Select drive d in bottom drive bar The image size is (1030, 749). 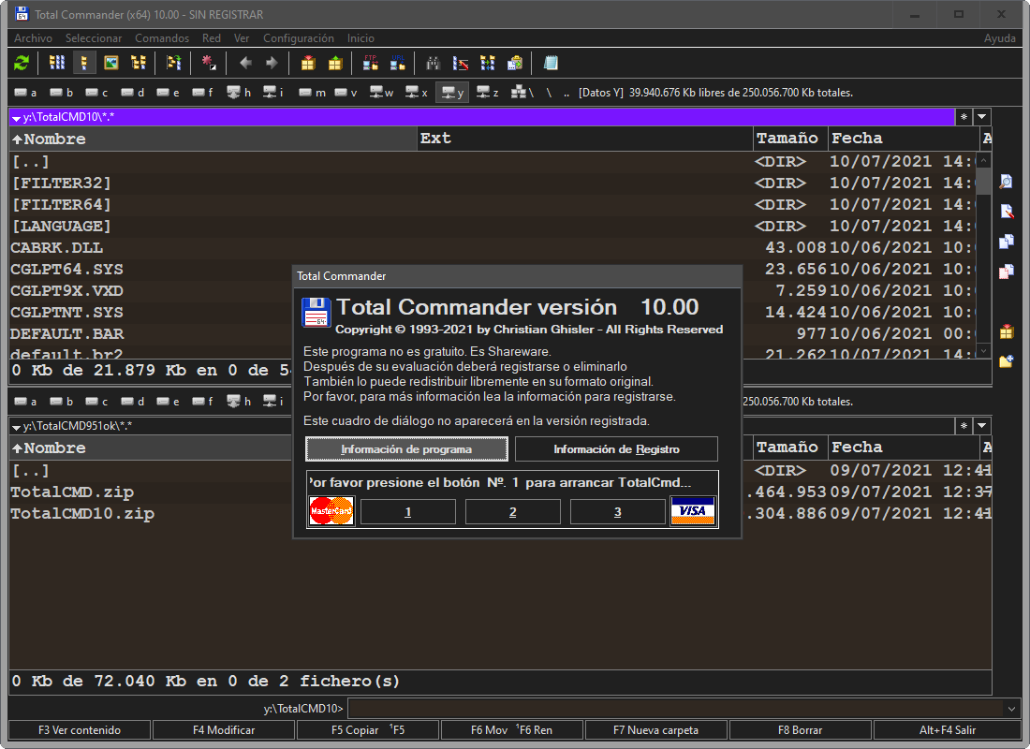(x=132, y=402)
